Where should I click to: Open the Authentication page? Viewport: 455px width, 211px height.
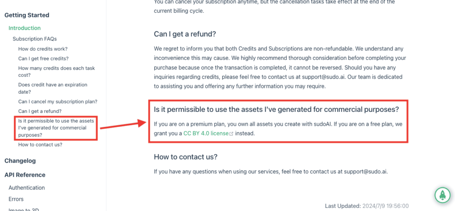[x=27, y=188]
